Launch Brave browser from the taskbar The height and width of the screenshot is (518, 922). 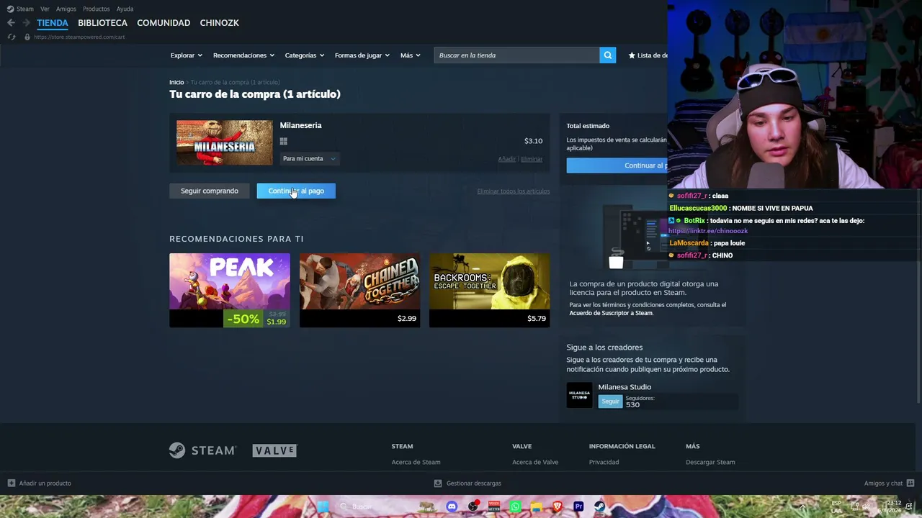(558, 506)
